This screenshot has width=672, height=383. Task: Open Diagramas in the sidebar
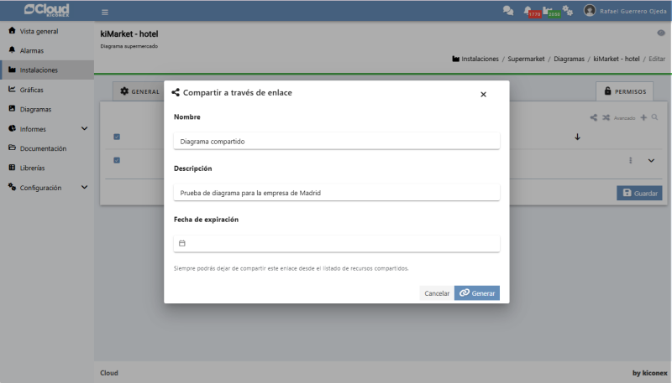click(35, 109)
